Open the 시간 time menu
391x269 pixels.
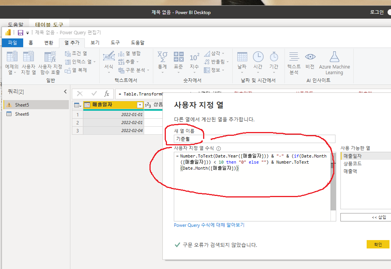pyautogui.click(x=258, y=63)
